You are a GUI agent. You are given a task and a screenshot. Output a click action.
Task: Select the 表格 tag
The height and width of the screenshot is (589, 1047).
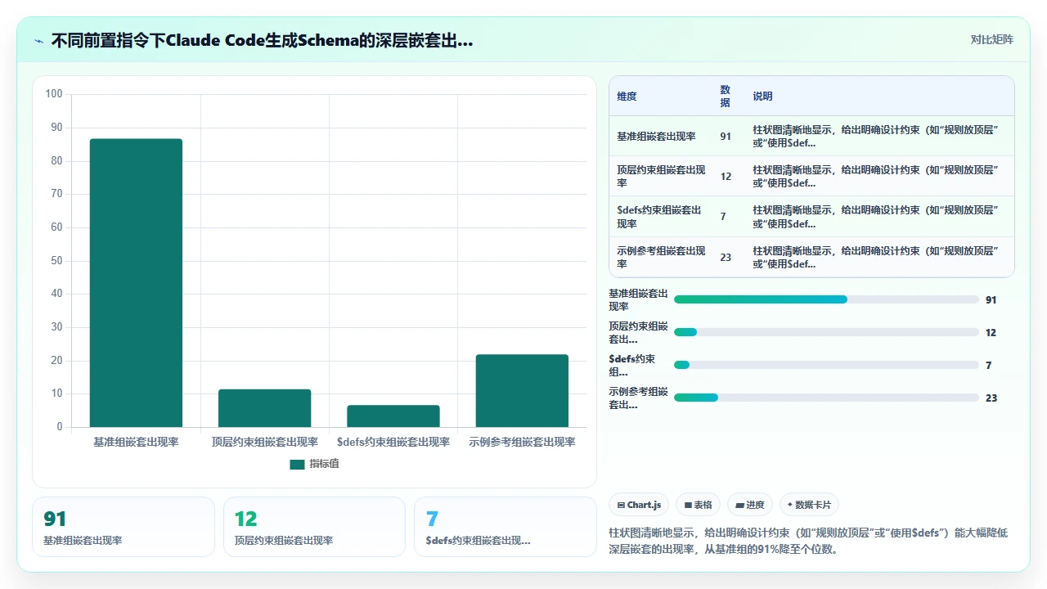[699, 505]
